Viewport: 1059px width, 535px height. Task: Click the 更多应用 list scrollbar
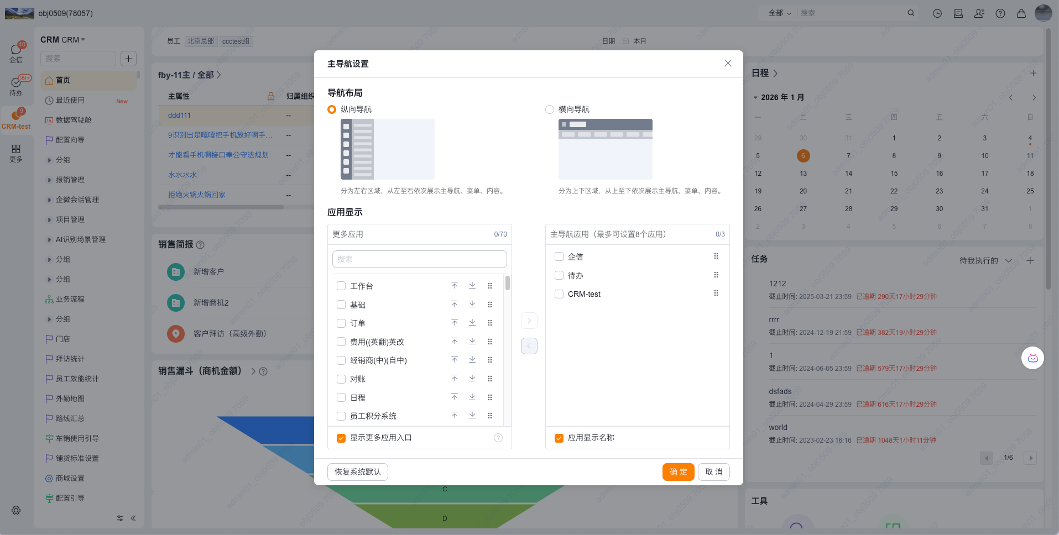508,283
